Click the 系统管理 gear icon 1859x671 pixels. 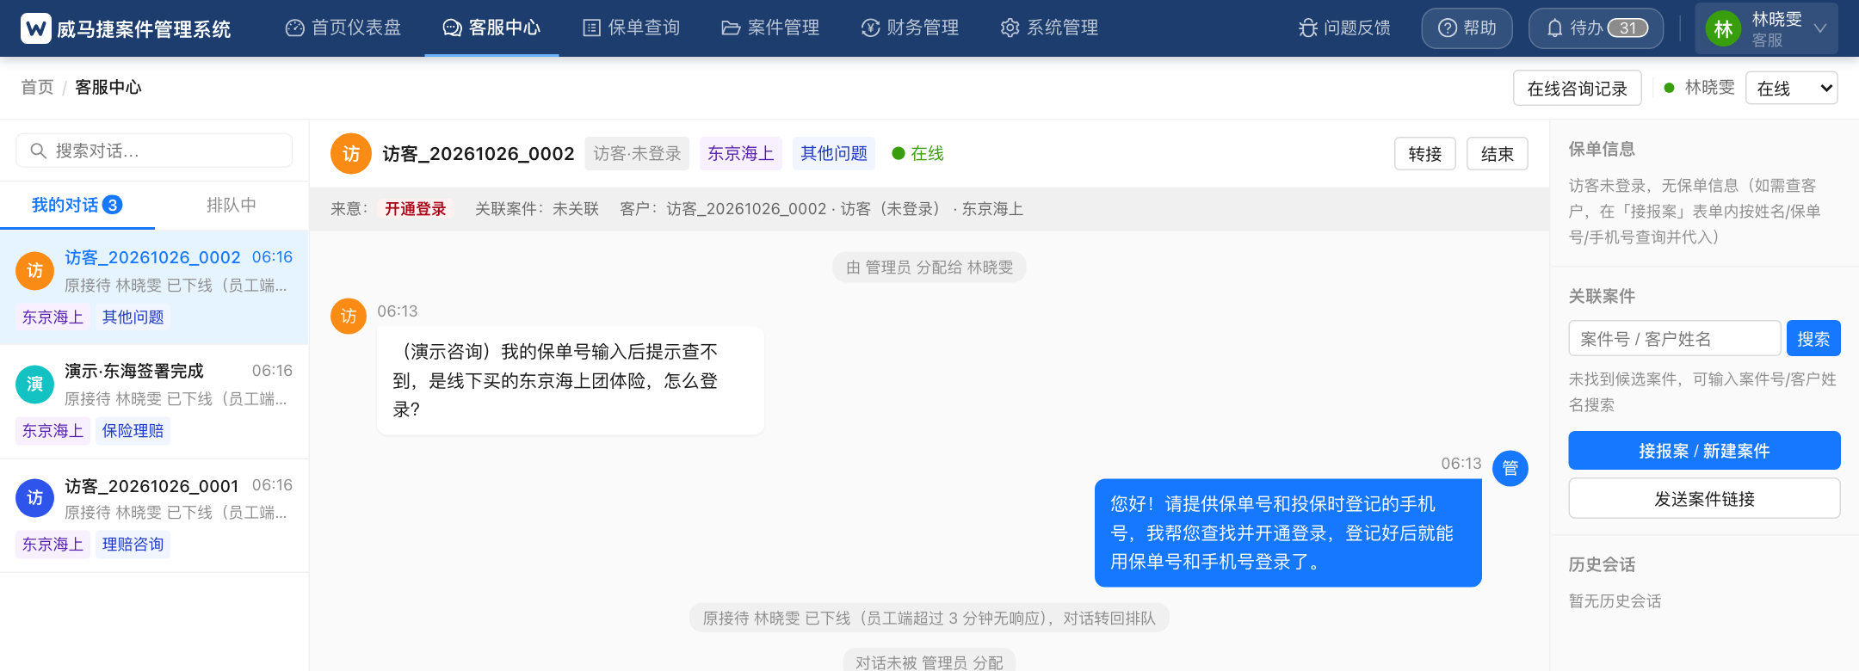point(1010,28)
